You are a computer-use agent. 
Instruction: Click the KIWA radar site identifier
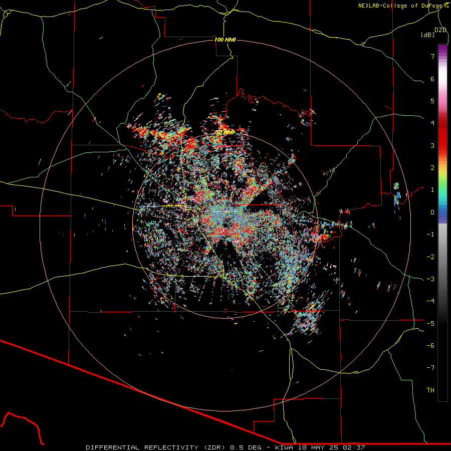(x=285, y=447)
